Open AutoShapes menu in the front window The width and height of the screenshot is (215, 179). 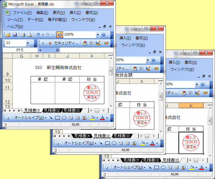click(30, 118)
